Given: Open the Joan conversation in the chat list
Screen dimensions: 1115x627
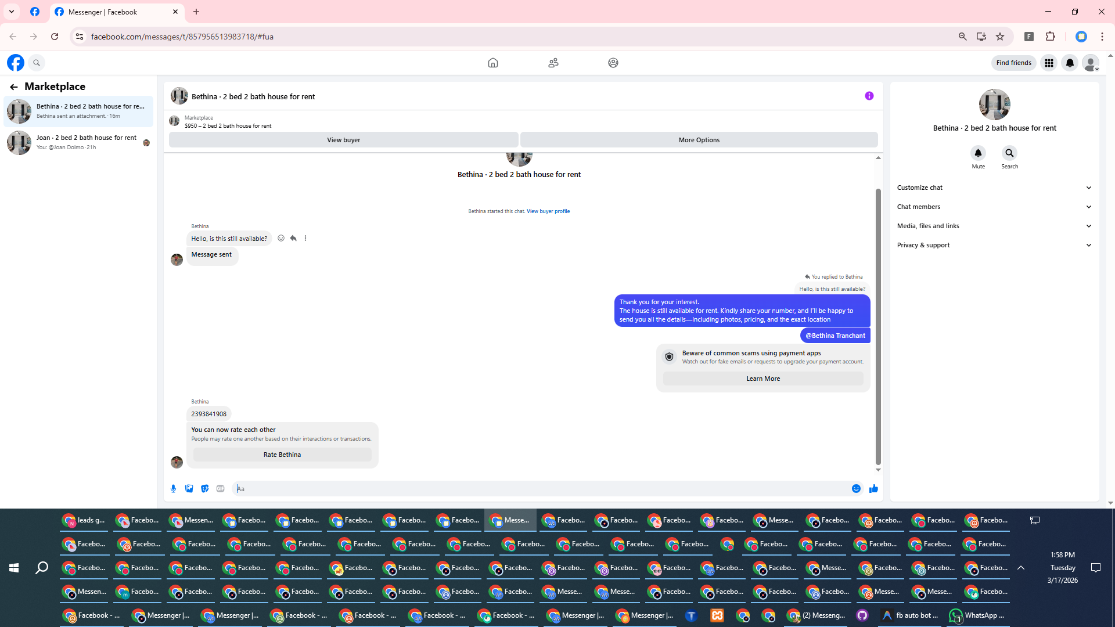Looking at the screenshot, I should [x=79, y=142].
